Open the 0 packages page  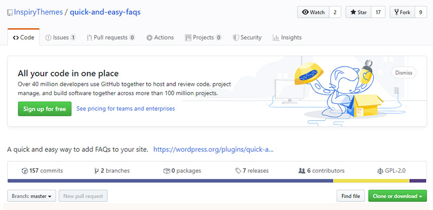(x=182, y=171)
